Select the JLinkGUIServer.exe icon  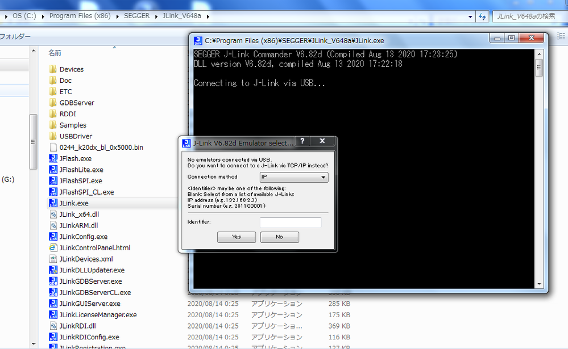[53, 304]
